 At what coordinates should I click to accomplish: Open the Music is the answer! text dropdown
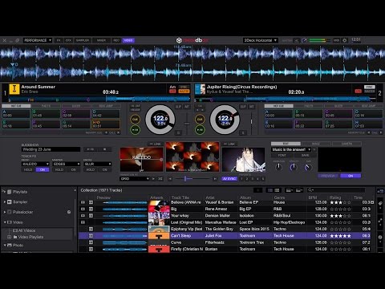click(291, 149)
